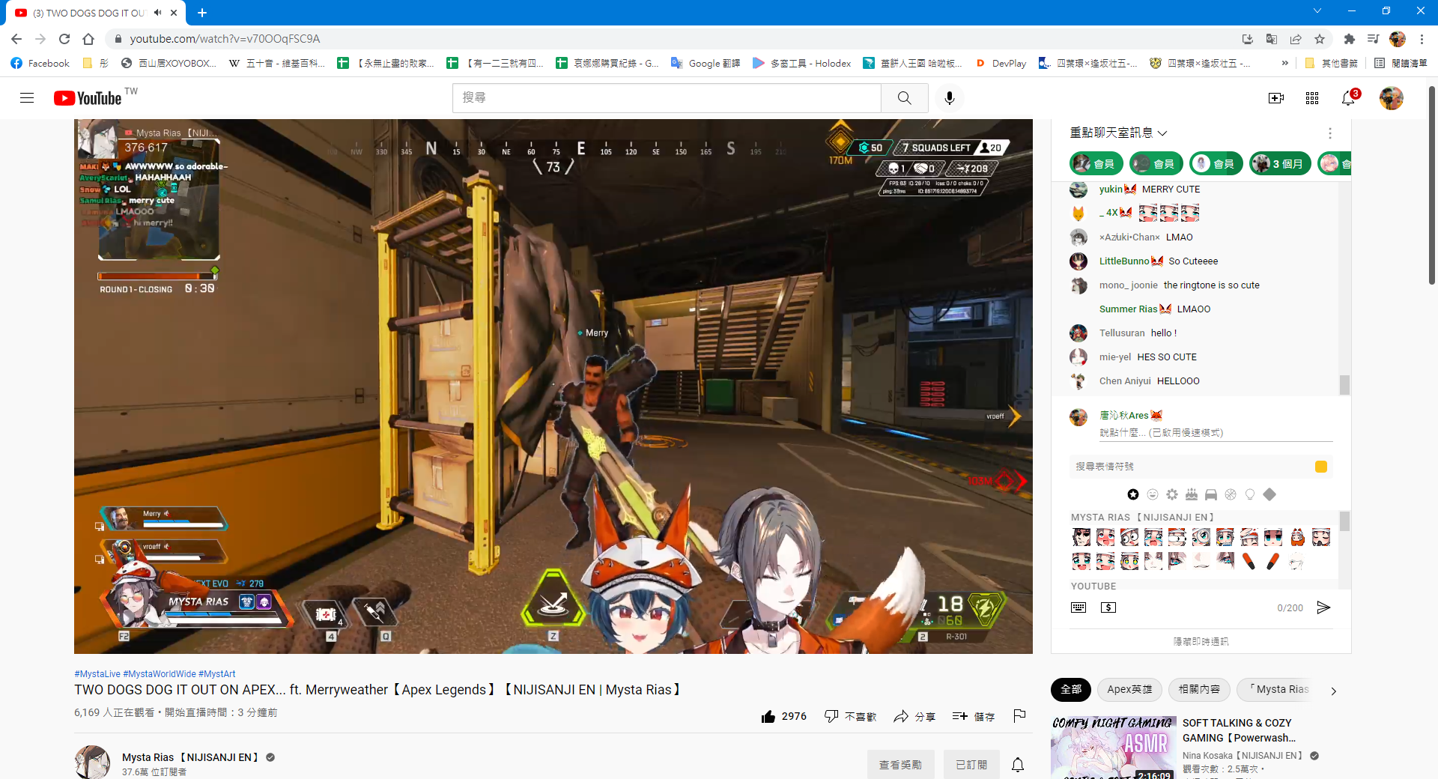Select the Apex英雄 filter chip
Viewport: 1438px width, 779px height.
[x=1129, y=689]
